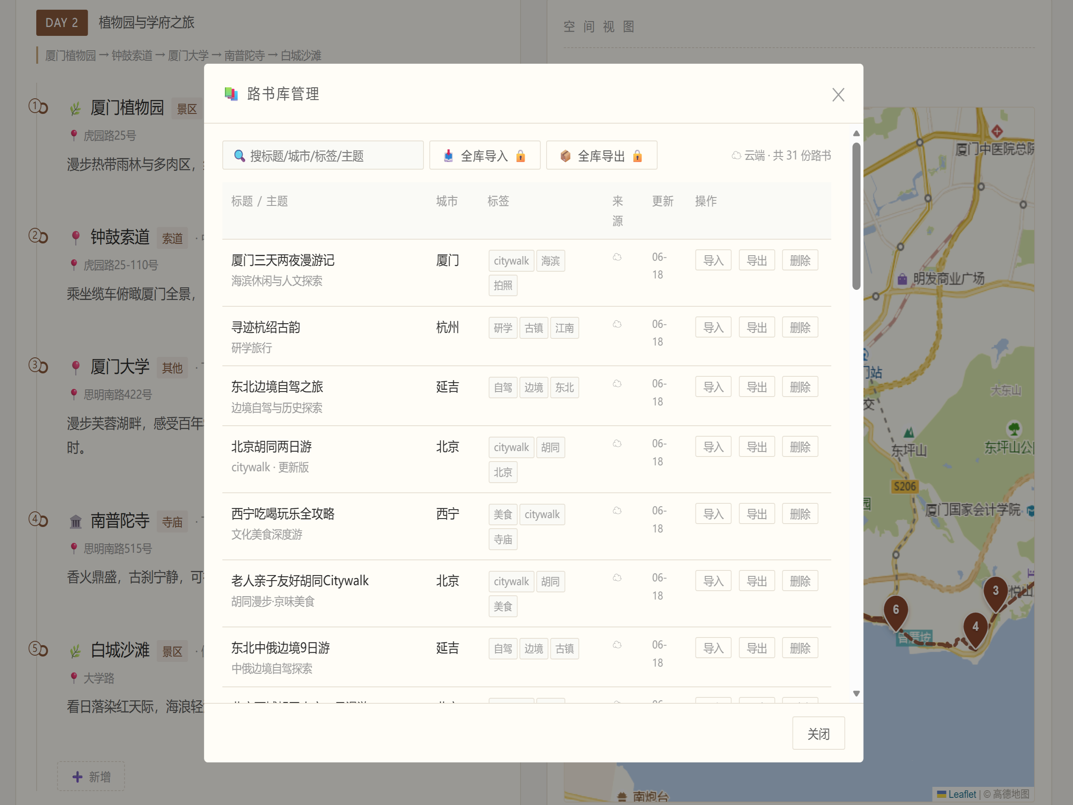Click cloud source icon in 东北边境自驾之旅 row
Image resolution: width=1073 pixels, height=805 pixels.
[x=617, y=384]
